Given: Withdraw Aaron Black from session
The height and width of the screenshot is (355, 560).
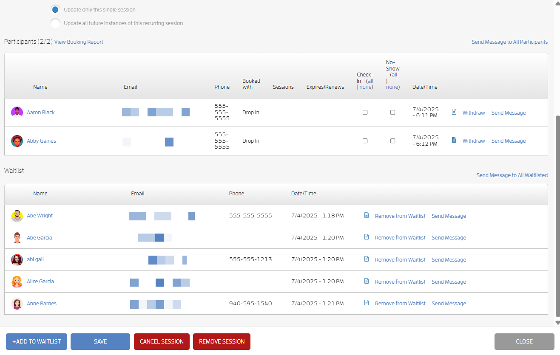Looking at the screenshot, I should 474,113.
